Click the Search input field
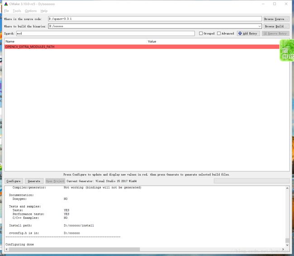294x256 pixels. click(x=105, y=34)
